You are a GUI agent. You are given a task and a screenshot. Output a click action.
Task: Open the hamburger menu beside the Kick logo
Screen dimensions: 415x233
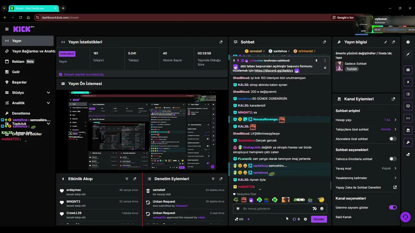[7, 29]
